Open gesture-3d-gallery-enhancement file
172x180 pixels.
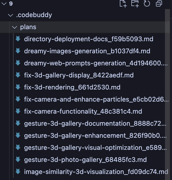[x=95, y=136]
